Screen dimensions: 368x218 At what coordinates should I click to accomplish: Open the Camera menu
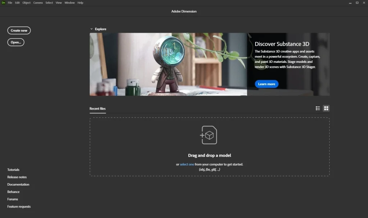click(38, 3)
